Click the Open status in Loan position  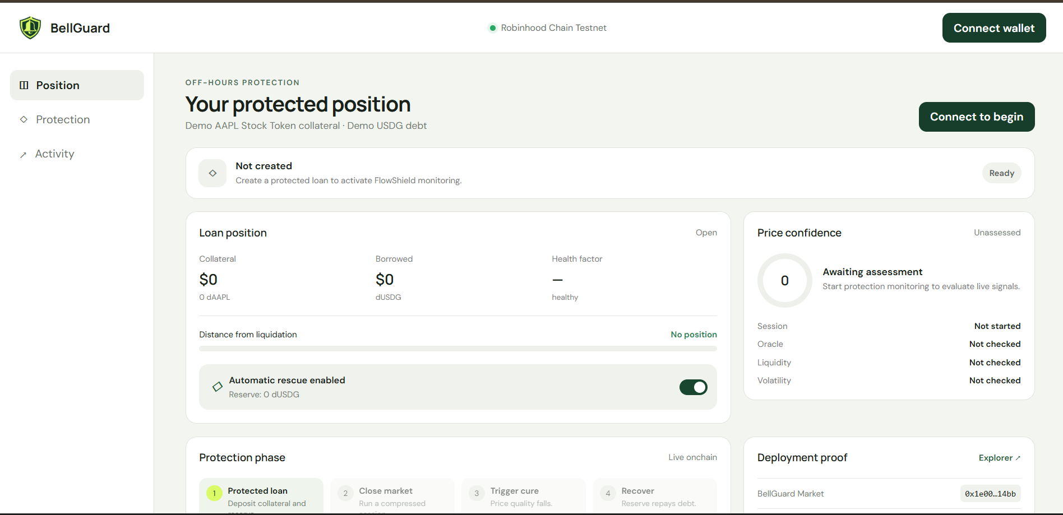coord(706,233)
